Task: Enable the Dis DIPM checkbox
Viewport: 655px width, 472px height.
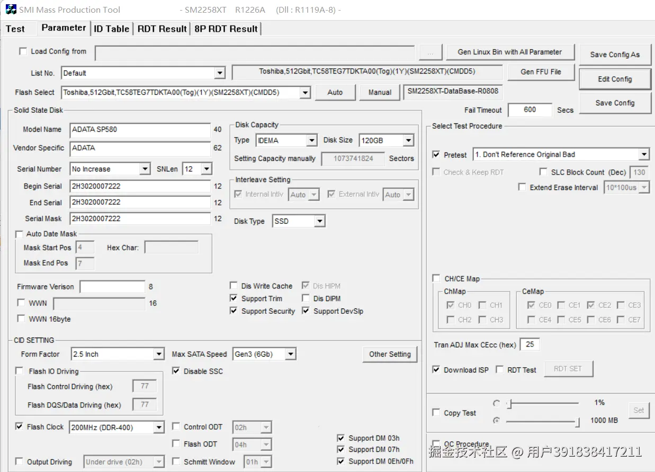Action: coord(306,298)
